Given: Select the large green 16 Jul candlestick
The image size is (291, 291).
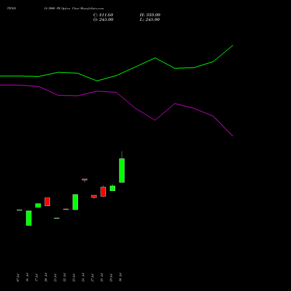Looking at the screenshot, I should [x=29, y=218].
